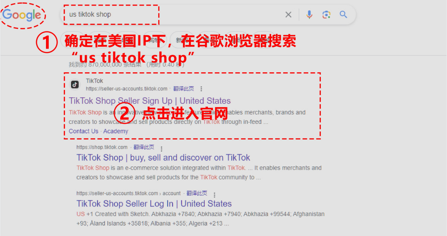447x236 pixels.
Task: Click the TikTok favicon in first result
Action: [x=75, y=84]
